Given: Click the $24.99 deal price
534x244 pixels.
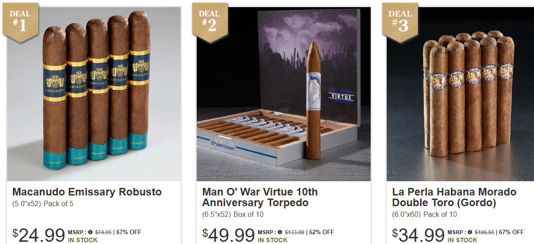Looking at the screenshot, I should tap(39, 235).
